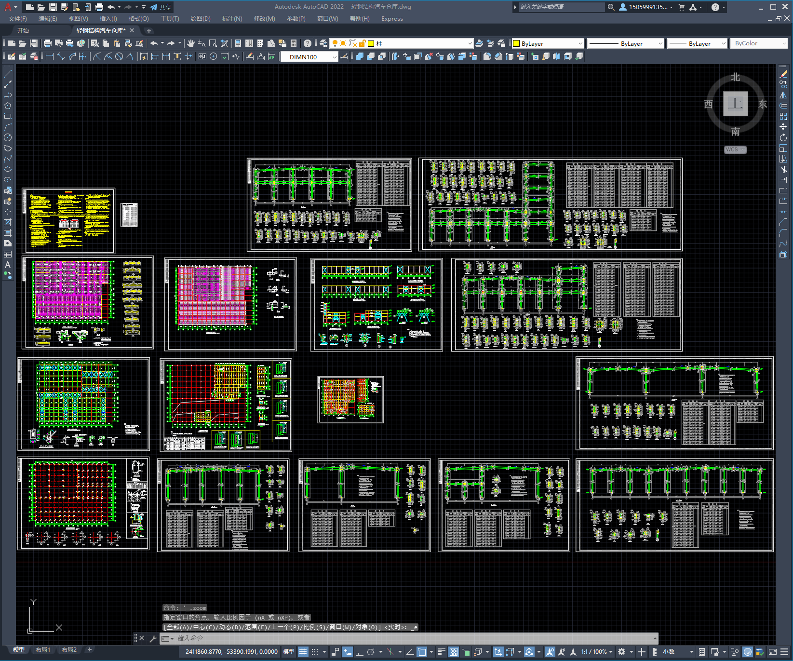Click the Linear dimension tool
Viewport: 793px width, 661px height.
click(x=50, y=57)
